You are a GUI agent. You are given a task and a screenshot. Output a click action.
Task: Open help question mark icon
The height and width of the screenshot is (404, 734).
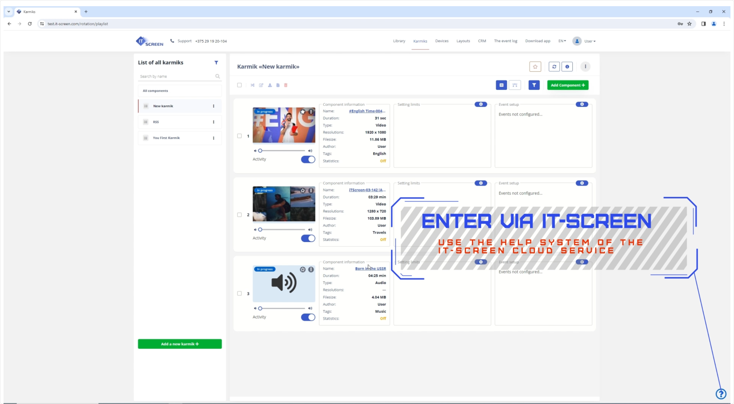pyautogui.click(x=721, y=394)
